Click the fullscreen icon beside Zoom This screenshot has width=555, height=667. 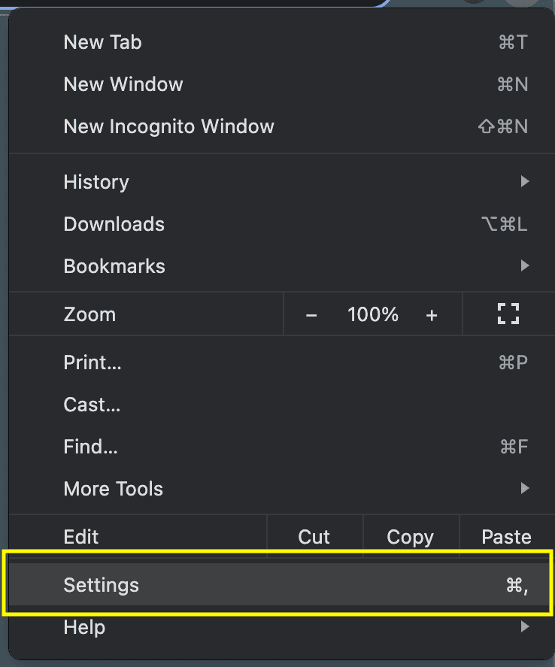(x=508, y=314)
